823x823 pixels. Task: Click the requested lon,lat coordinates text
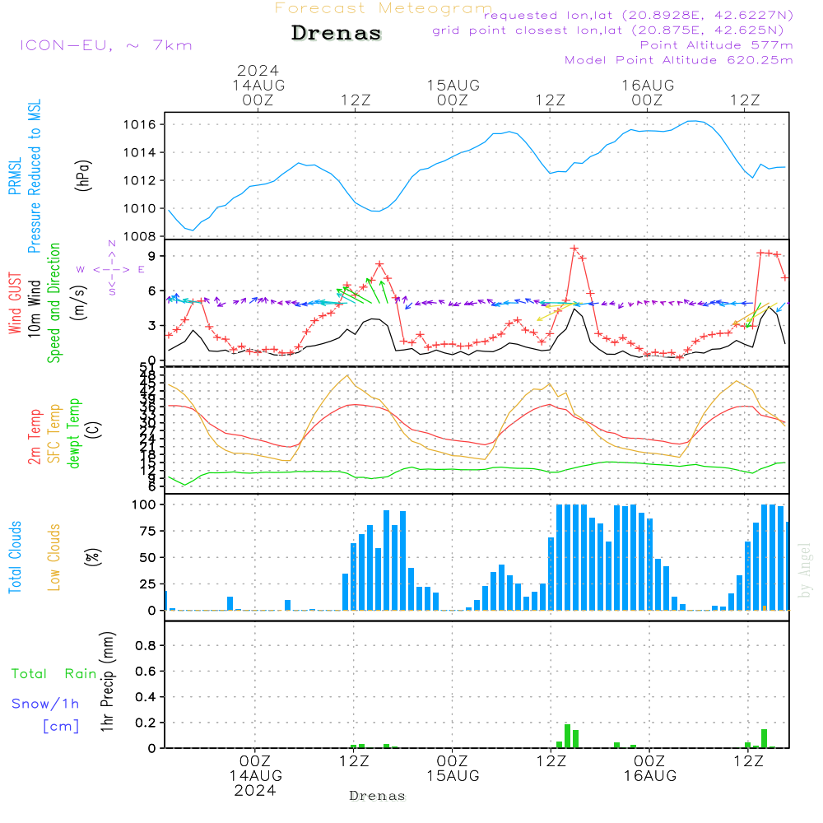point(638,15)
